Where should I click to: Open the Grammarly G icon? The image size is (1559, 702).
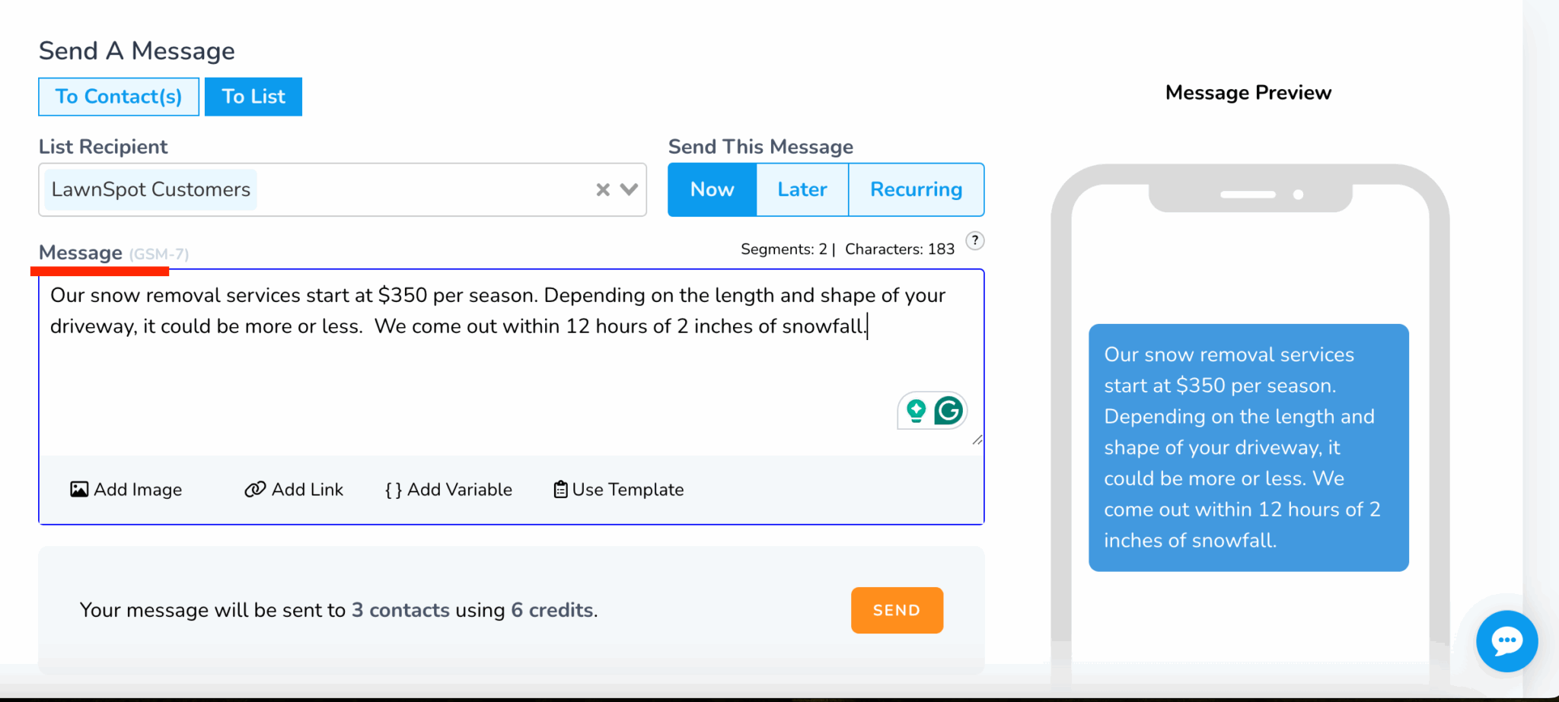[948, 411]
